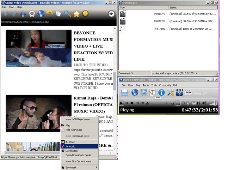
Task: Stop playback in the player
Action: pyautogui.click(x=132, y=103)
